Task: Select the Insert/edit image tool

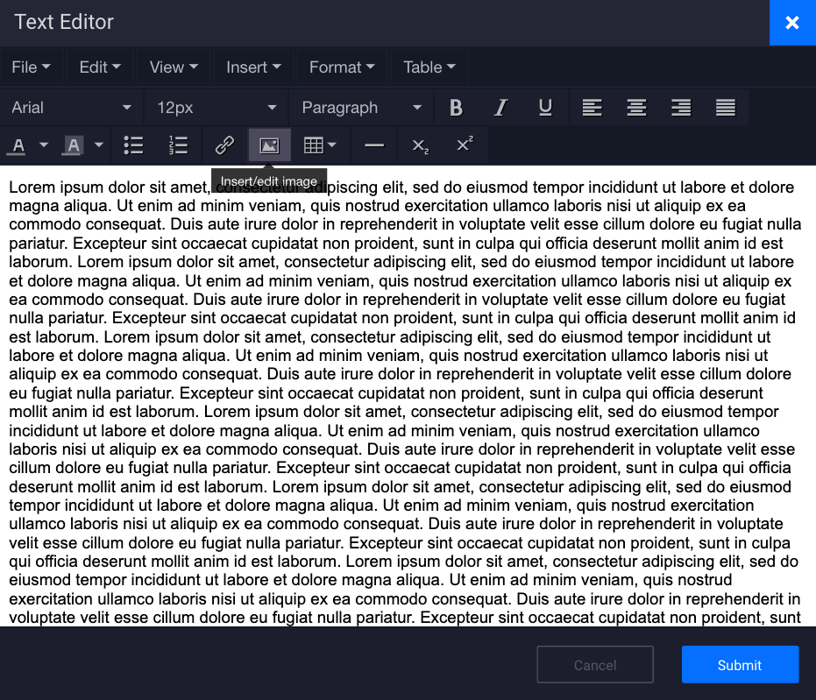Action: click(x=268, y=145)
